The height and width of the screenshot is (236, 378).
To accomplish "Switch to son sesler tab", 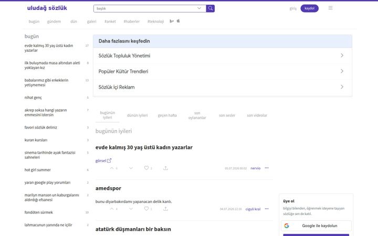I will (227, 115).
